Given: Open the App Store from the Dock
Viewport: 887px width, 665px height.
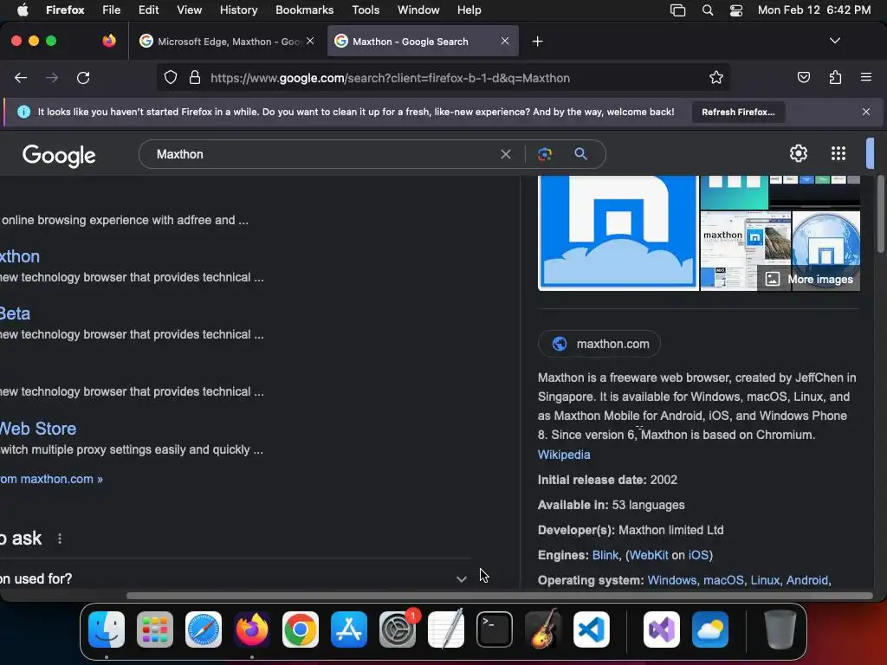Looking at the screenshot, I should pos(349,629).
